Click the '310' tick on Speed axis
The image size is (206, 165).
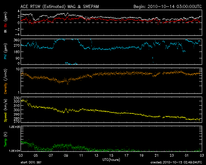17,105
